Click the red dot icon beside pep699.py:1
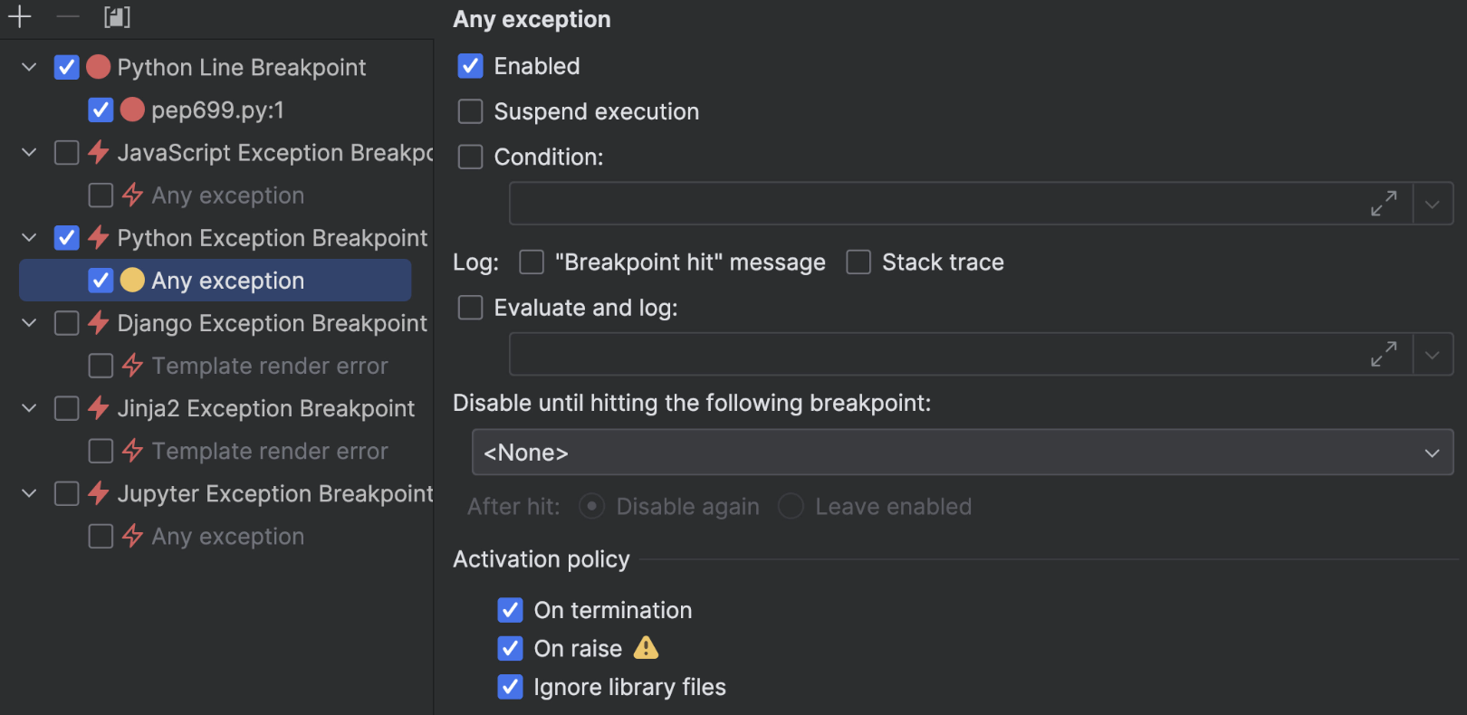Screen dimensions: 1467x715 [x=132, y=110]
